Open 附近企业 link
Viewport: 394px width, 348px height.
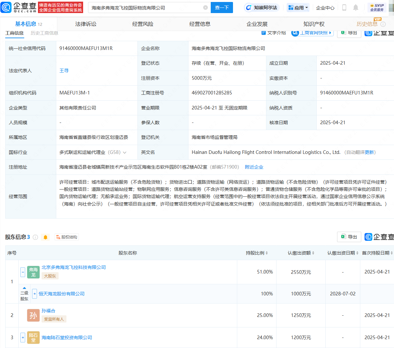pos(254,167)
